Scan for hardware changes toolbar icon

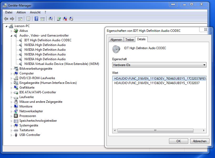coord(51,19)
